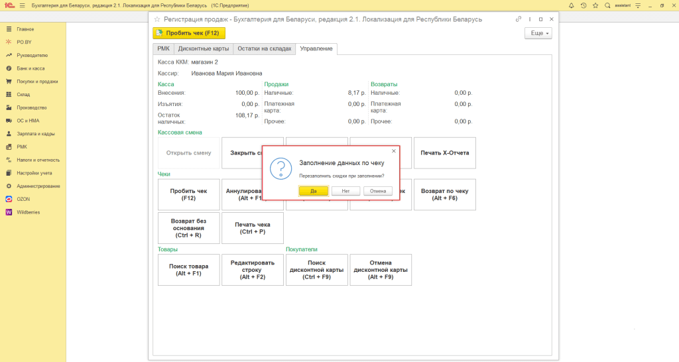Click the 1C logo icon
Image resolution: width=679 pixels, height=362 pixels.
coord(9,5)
